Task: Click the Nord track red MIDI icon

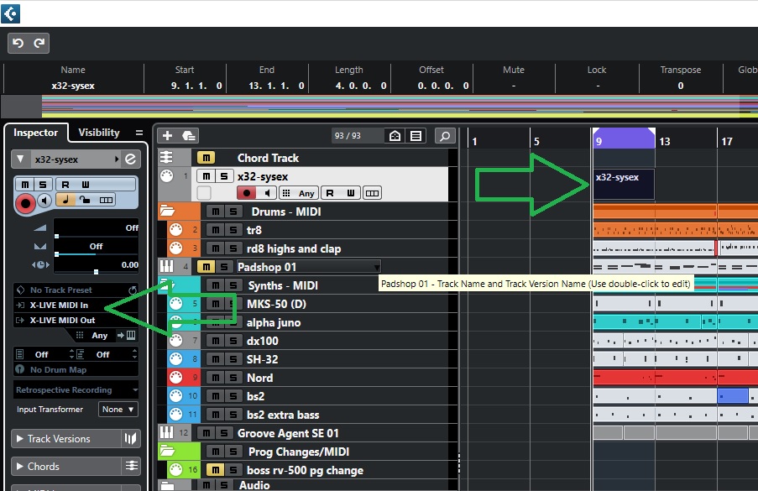Action: coord(176,378)
